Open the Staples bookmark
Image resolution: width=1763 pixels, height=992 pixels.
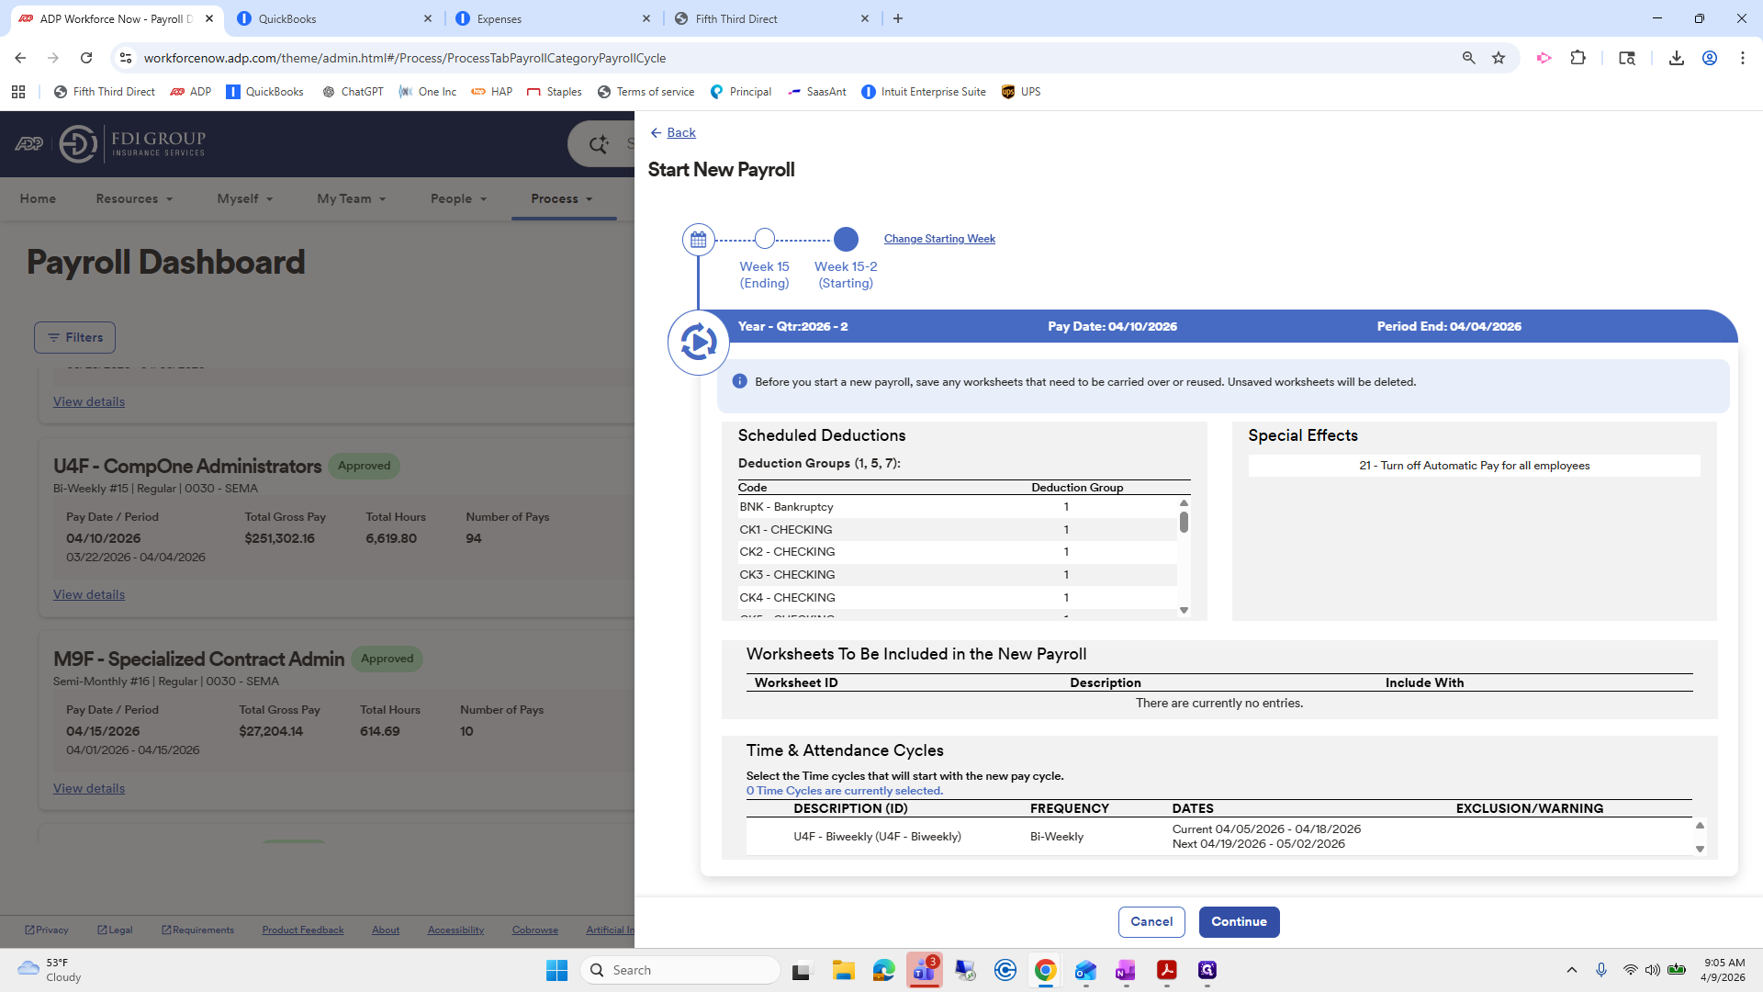[554, 92]
